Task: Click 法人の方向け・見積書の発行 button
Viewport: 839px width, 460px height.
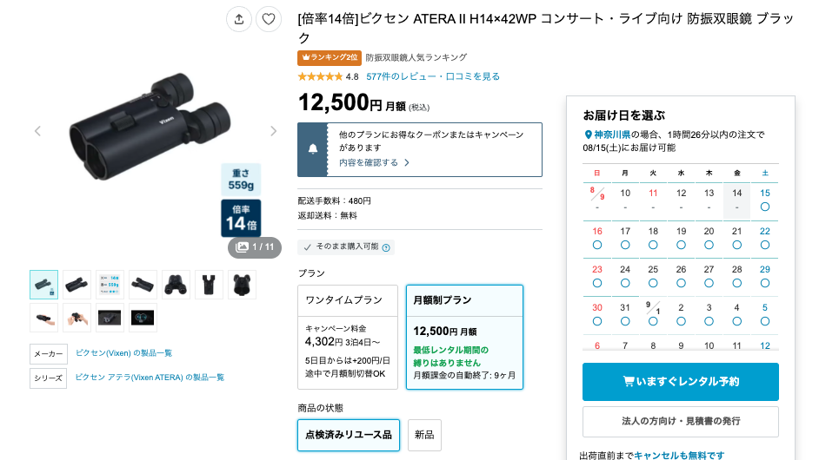Action: pyautogui.click(x=680, y=421)
